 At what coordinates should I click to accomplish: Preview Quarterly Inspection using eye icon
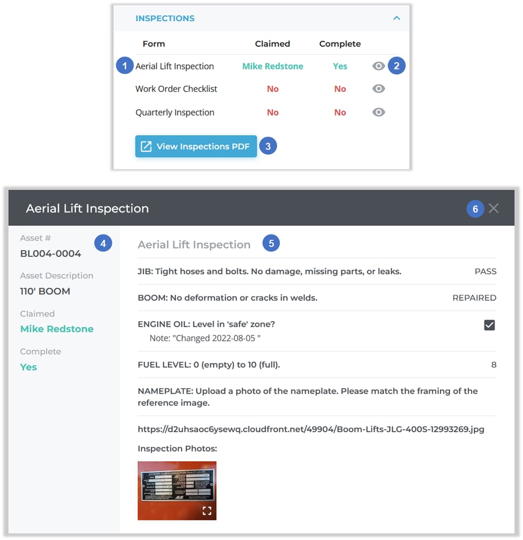click(x=378, y=112)
